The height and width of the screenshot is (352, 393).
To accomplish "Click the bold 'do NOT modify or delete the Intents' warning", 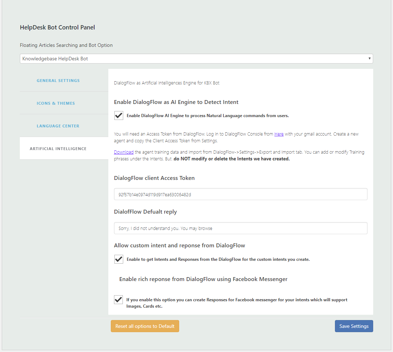I will (x=232, y=159).
